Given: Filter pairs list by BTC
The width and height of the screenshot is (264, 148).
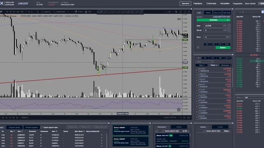Looking at the screenshot, I should point(205,58).
